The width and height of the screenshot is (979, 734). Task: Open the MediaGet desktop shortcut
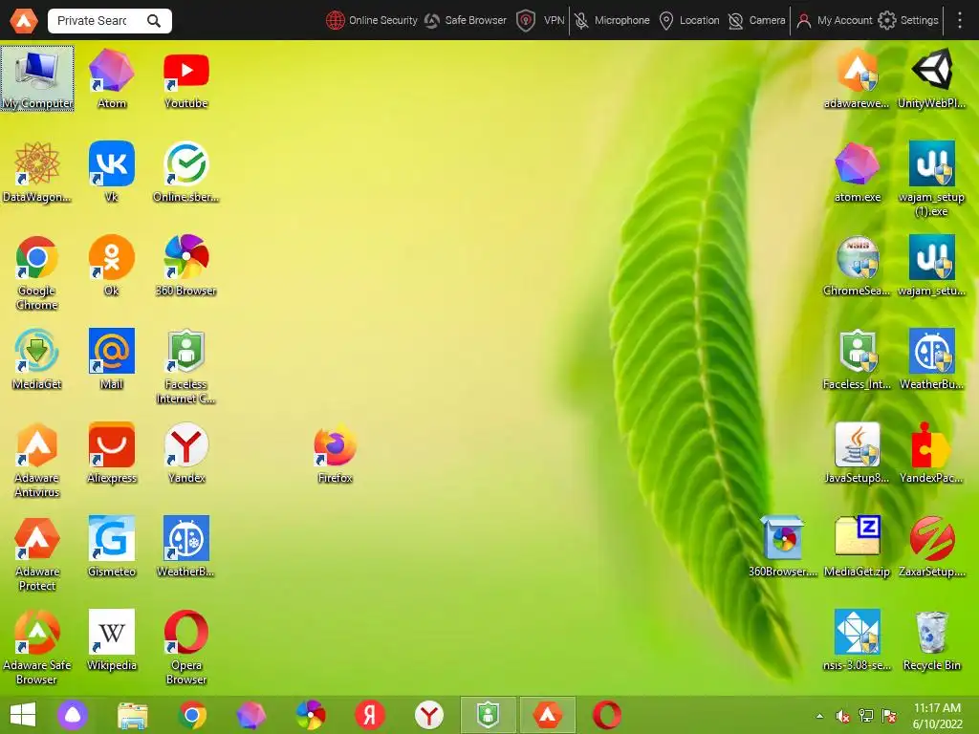pyautogui.click(x=37, y=359)
